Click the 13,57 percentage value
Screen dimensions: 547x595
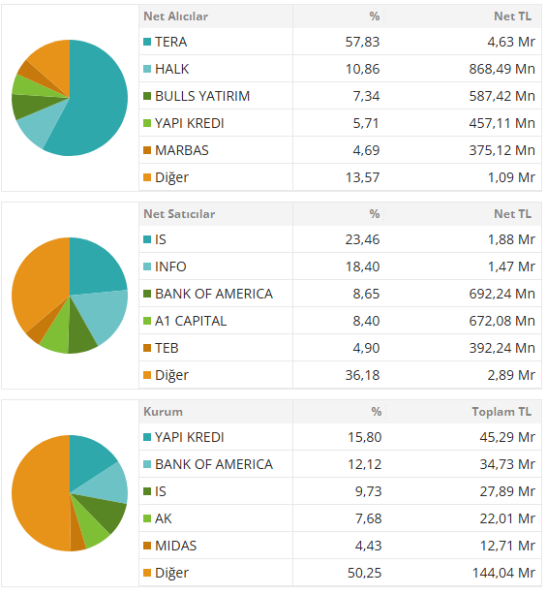tap(362, 177)
